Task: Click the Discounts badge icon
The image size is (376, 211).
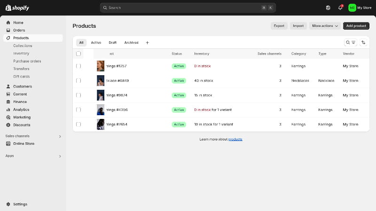Action: [x=8, y=125]
